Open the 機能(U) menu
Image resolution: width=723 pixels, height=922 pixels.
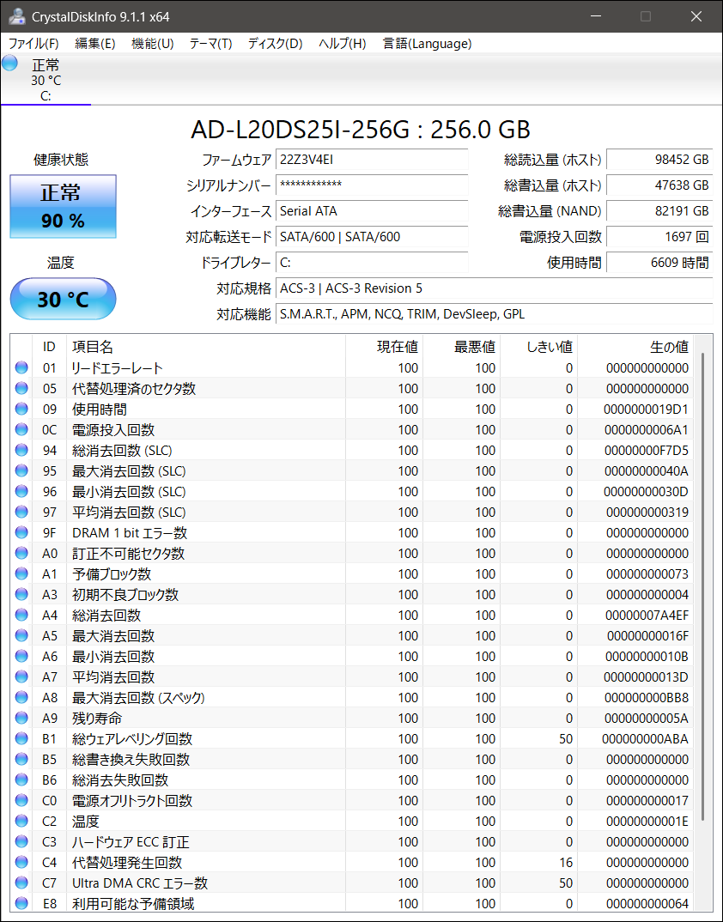[152, 44]
